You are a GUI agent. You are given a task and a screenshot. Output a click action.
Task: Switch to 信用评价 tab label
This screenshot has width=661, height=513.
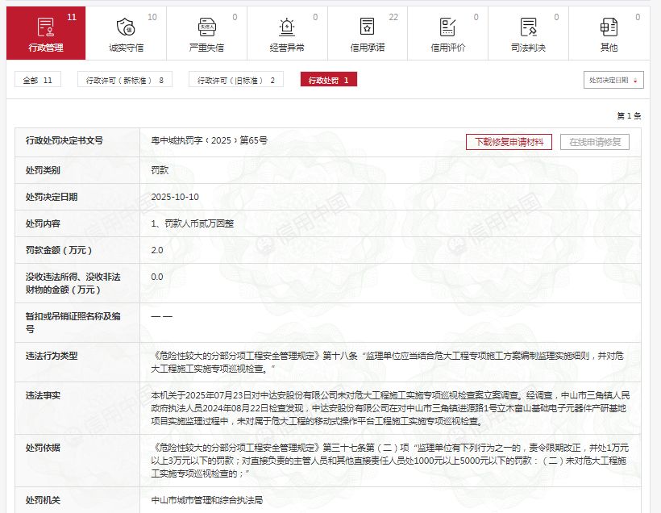[447, 48]
